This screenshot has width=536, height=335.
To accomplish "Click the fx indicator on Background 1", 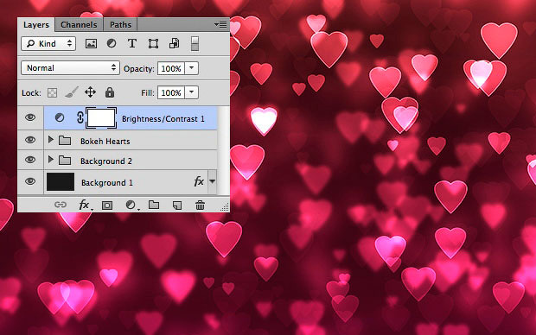I will coord(199,181).
